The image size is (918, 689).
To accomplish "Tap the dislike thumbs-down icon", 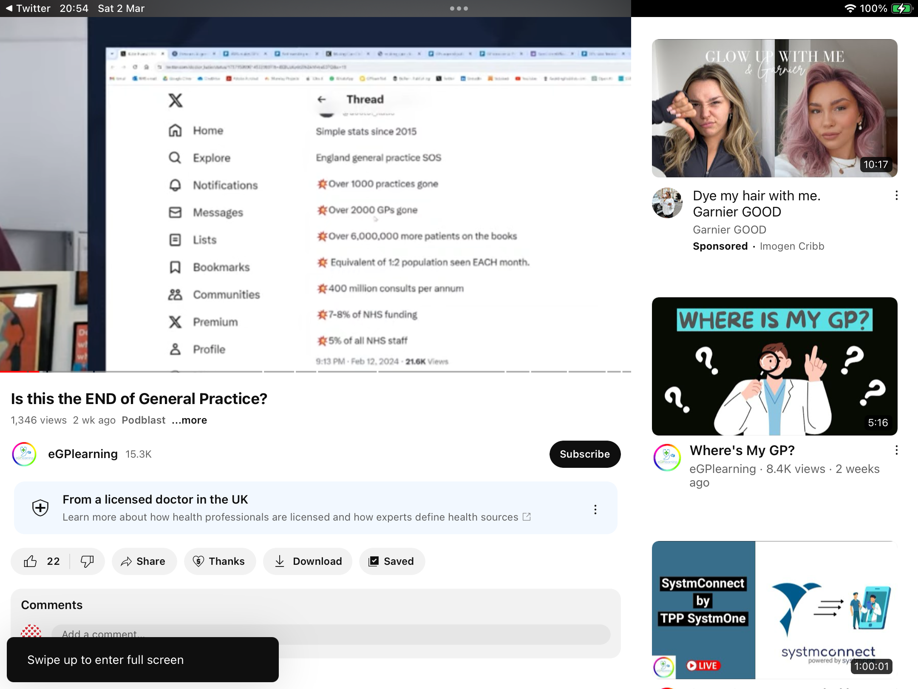I will point(87,561).
